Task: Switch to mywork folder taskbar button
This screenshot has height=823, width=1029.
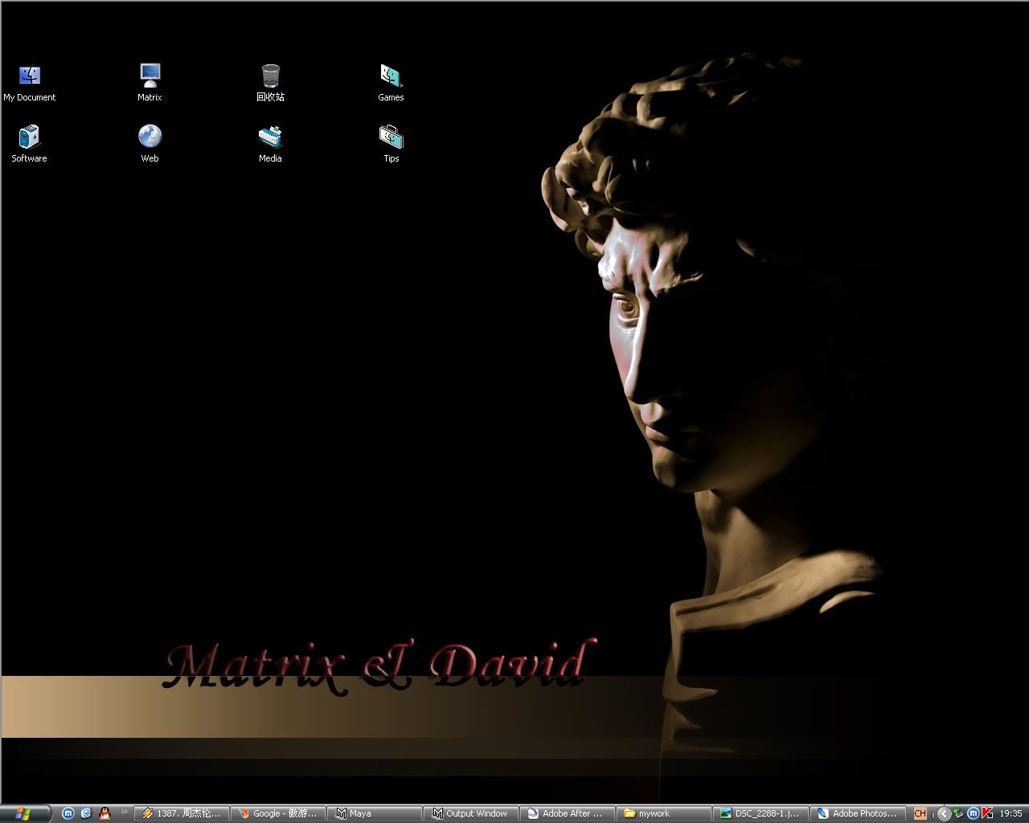Action: (664, 813)
